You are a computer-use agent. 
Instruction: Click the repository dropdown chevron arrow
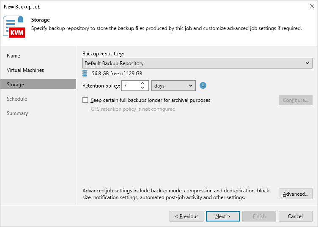(x=307, y=63)
